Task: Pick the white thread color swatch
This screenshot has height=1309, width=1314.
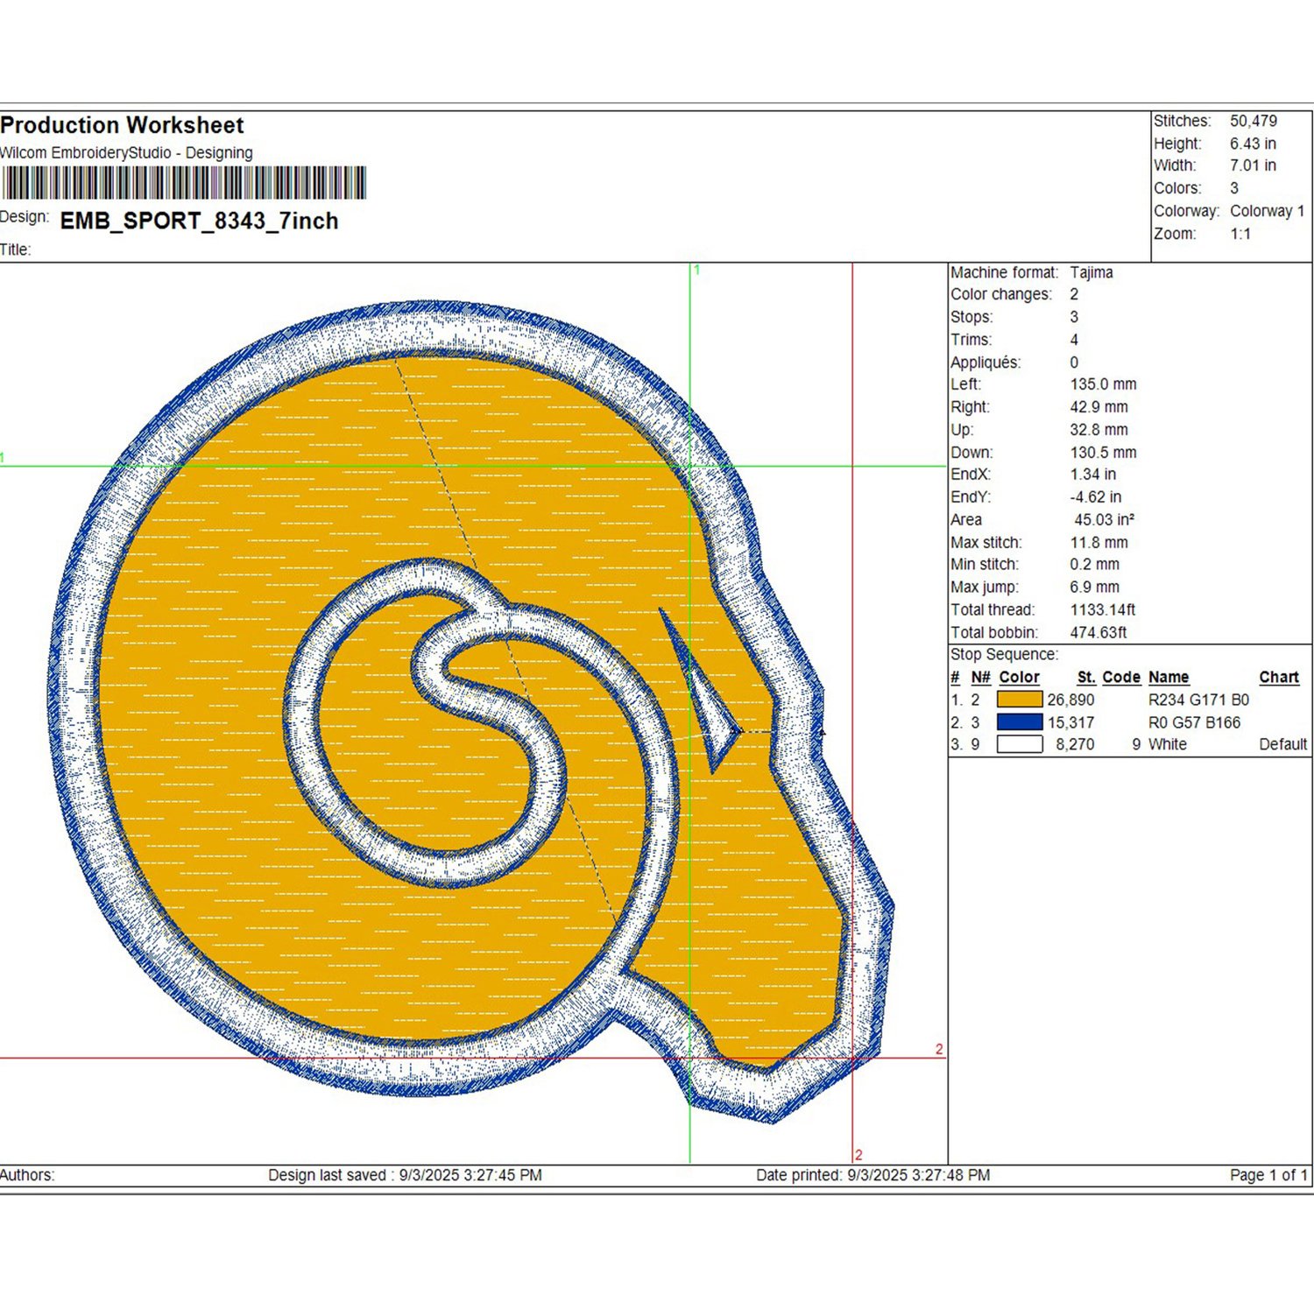Action: point(1020,744)
